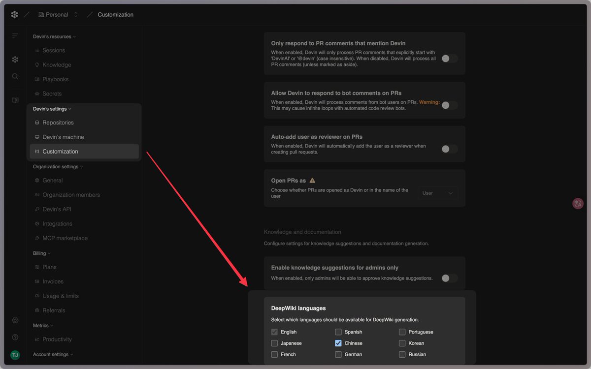591x369 pixels.
Task: Open the book docs icon in left rail
Action: coord(15,100)
